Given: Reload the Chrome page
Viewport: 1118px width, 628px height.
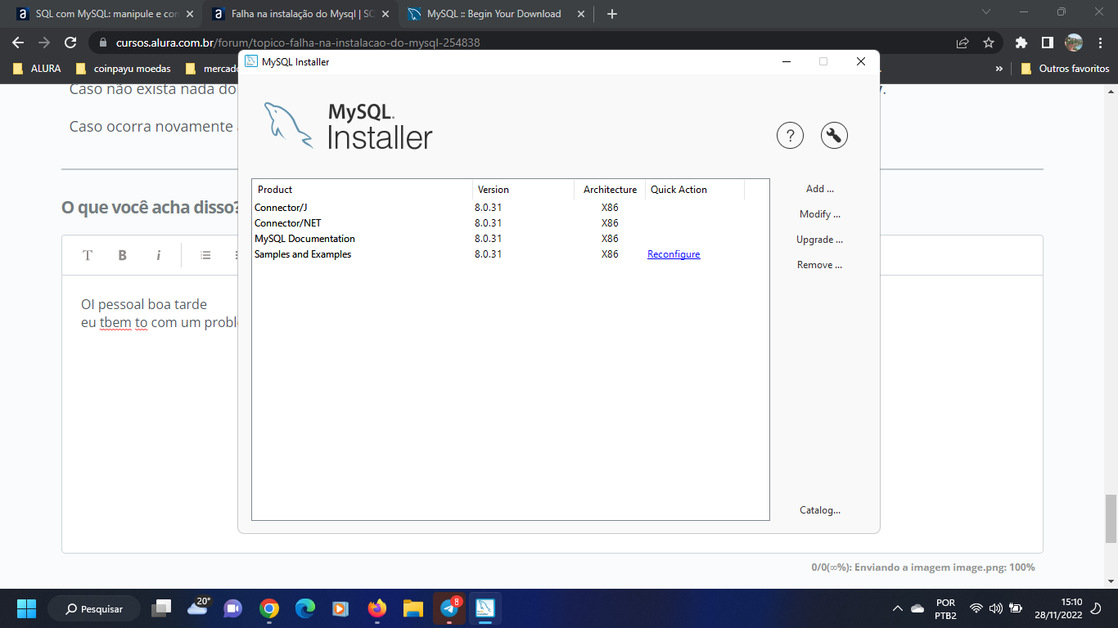Looking at the screenshot, I should point(70,43).
